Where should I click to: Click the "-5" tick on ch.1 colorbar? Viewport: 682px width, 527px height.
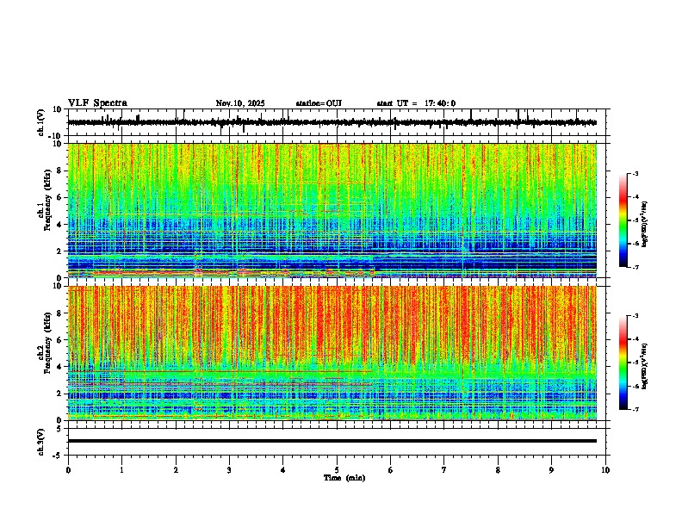click(635, 220)
